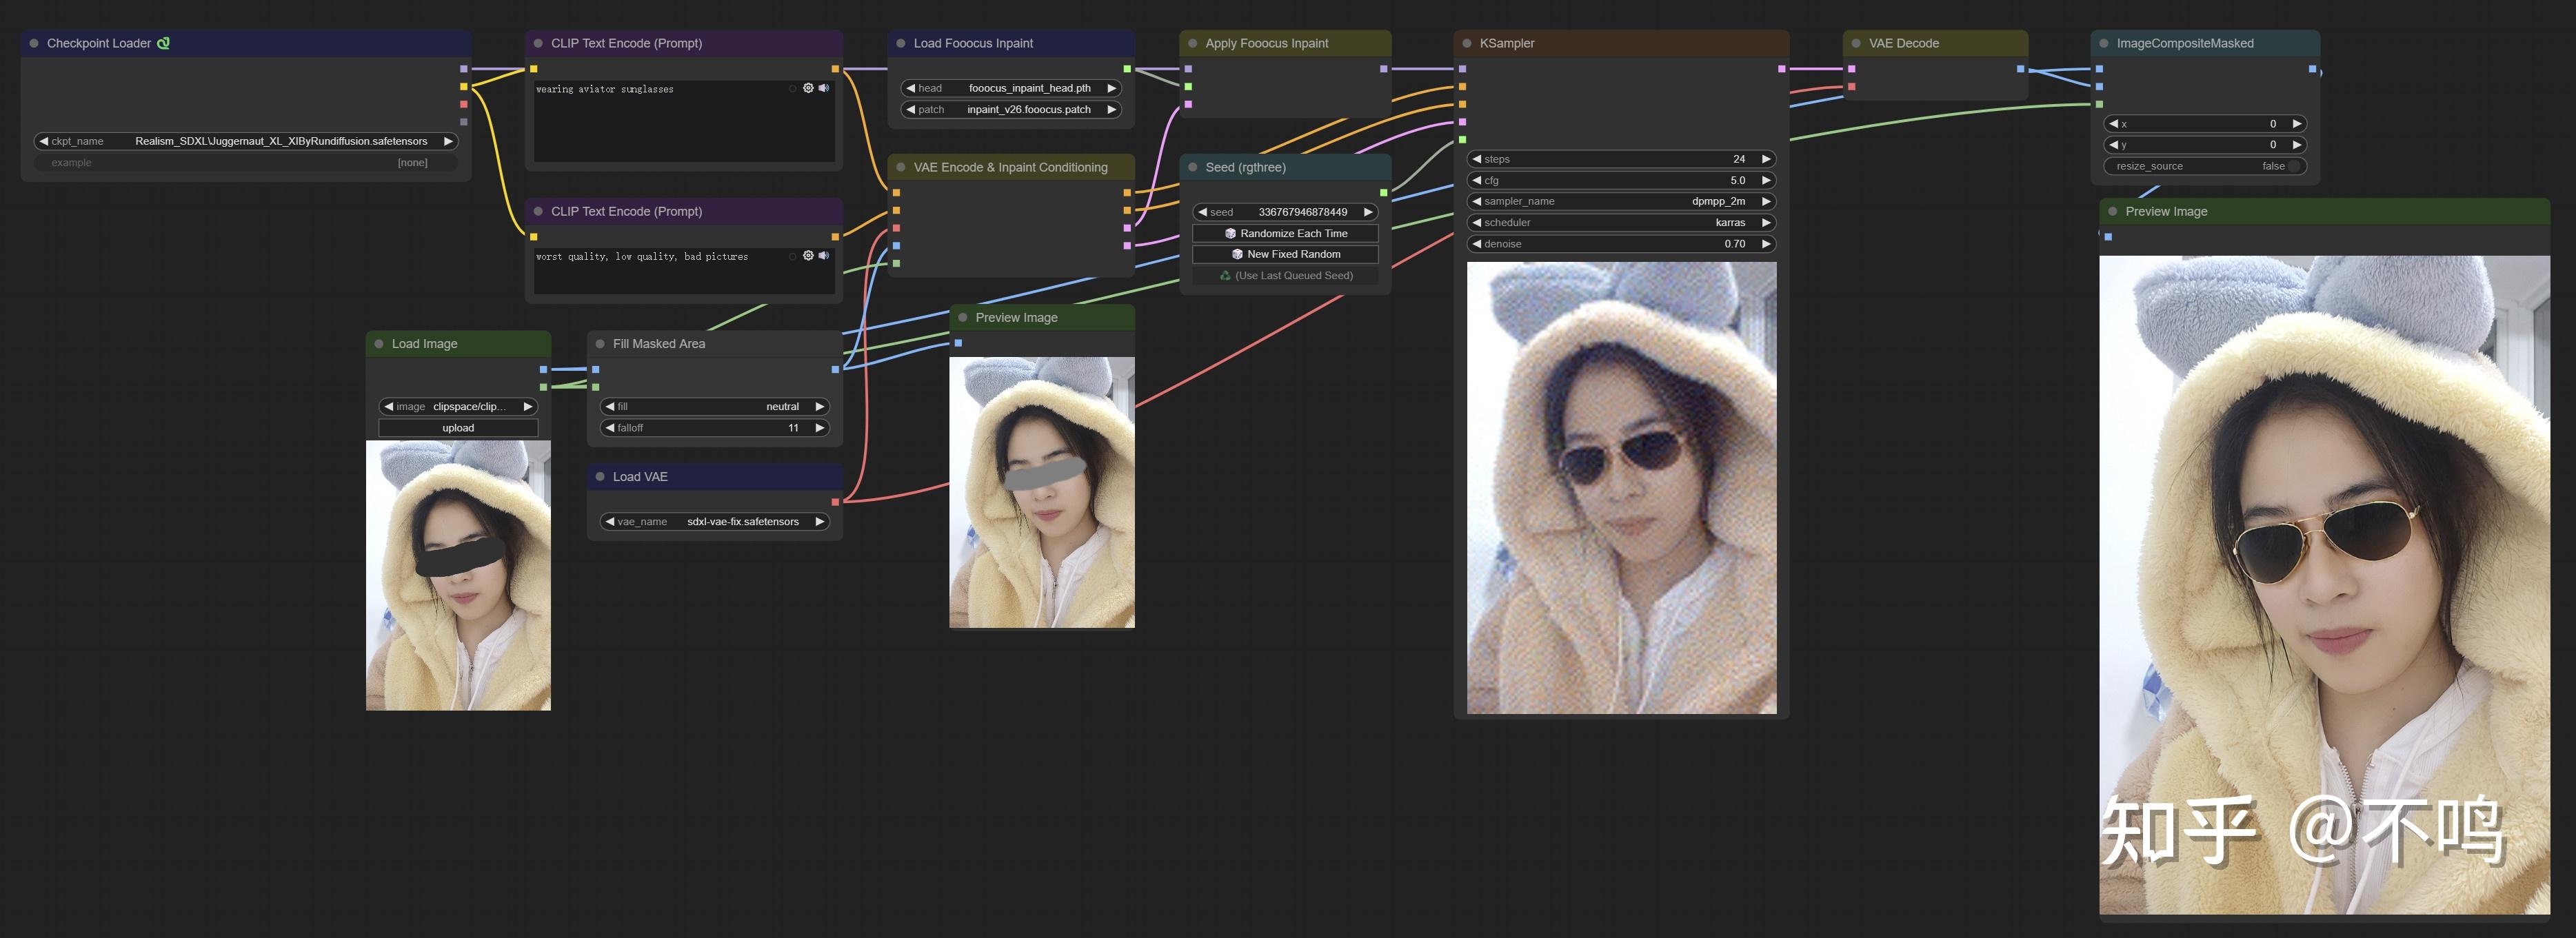Click the speaker icon in the negative prompt box
This screenshot has height=938, width=2576.
click(x=824, y=256)
